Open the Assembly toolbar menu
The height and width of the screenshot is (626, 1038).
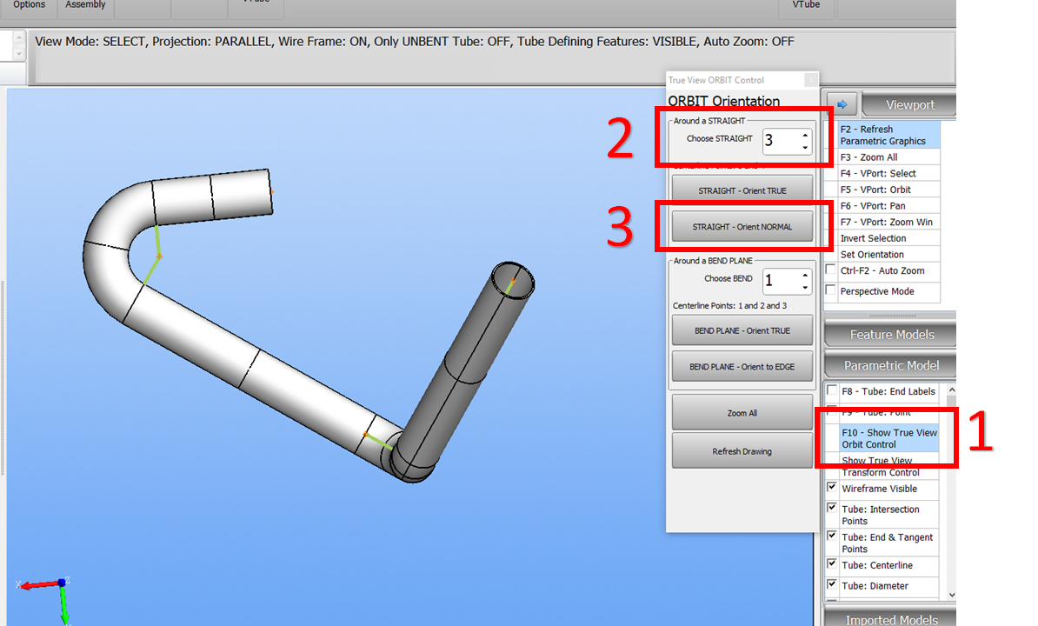pos(85,5)
